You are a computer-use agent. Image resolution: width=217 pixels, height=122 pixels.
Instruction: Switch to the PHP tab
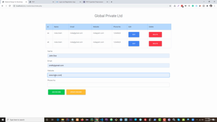coord(41,2)
